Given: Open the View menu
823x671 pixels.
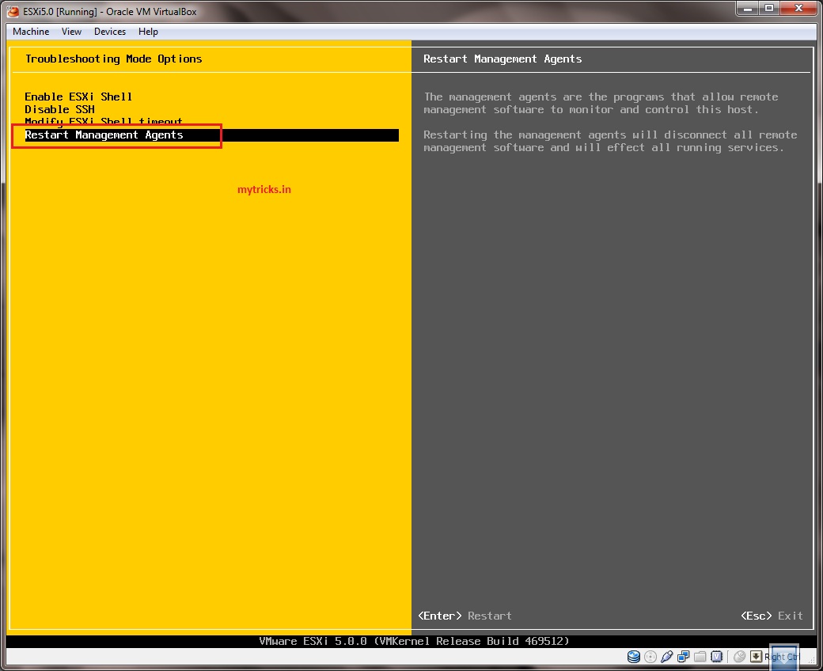Looking at the screenshot, I should coord(71,32).
